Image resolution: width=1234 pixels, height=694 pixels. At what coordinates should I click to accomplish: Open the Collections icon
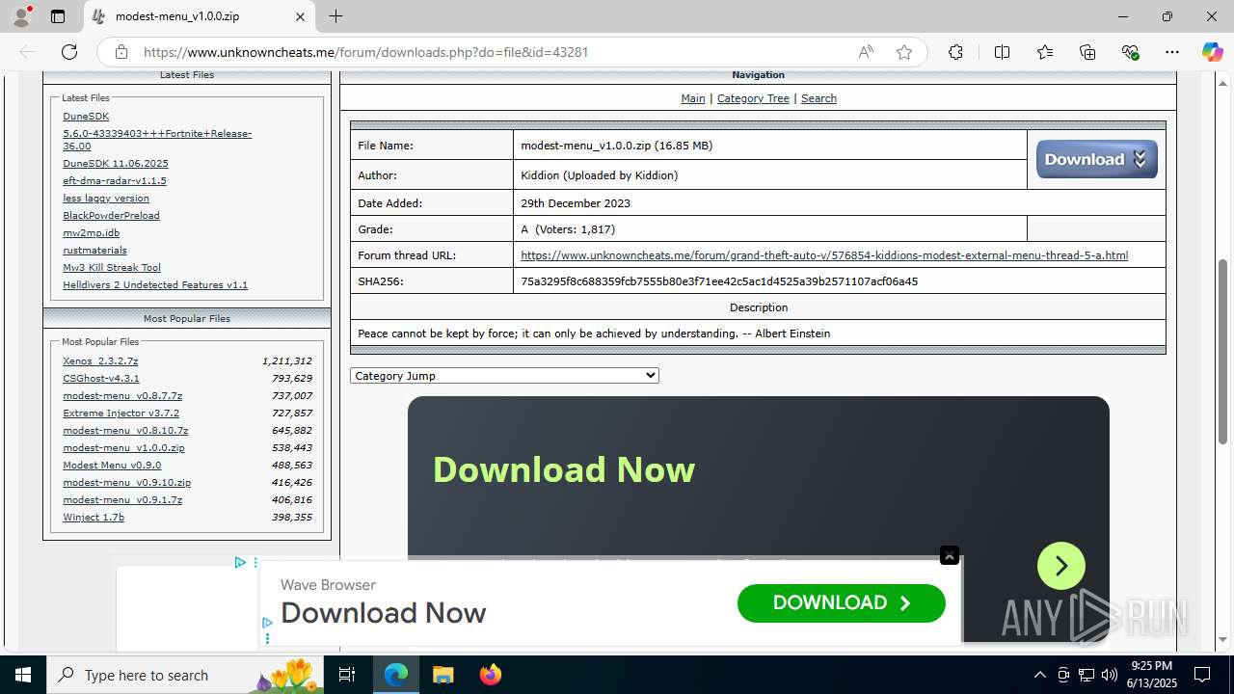click(1087, 52)
